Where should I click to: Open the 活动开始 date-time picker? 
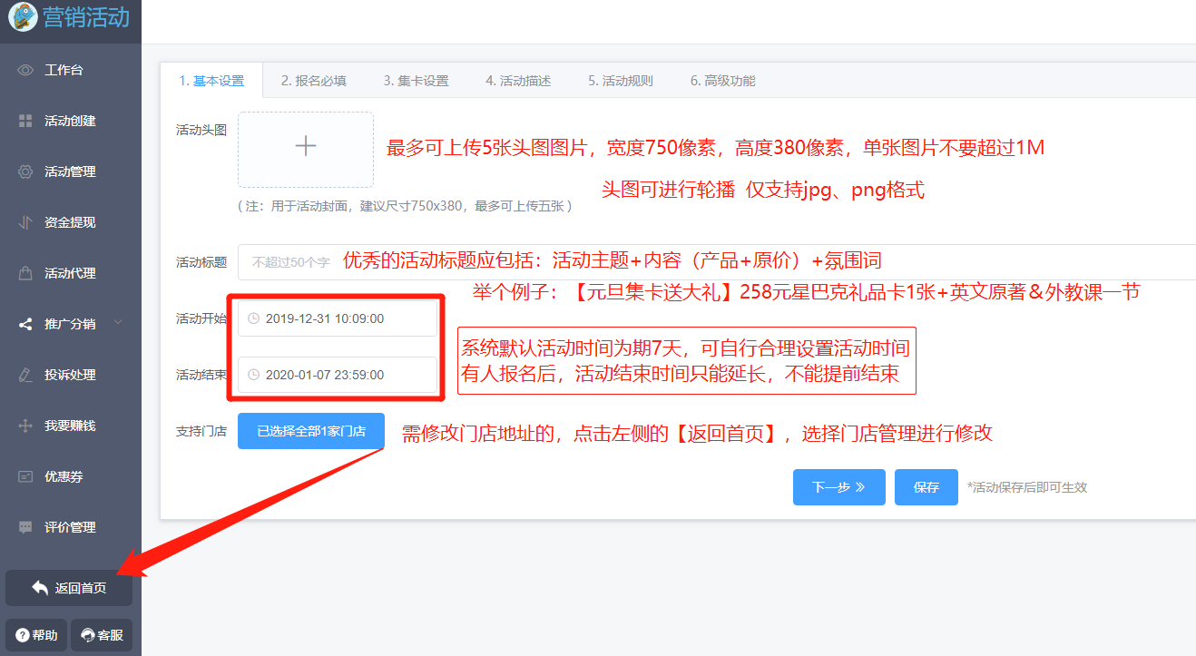pos(338,318)
